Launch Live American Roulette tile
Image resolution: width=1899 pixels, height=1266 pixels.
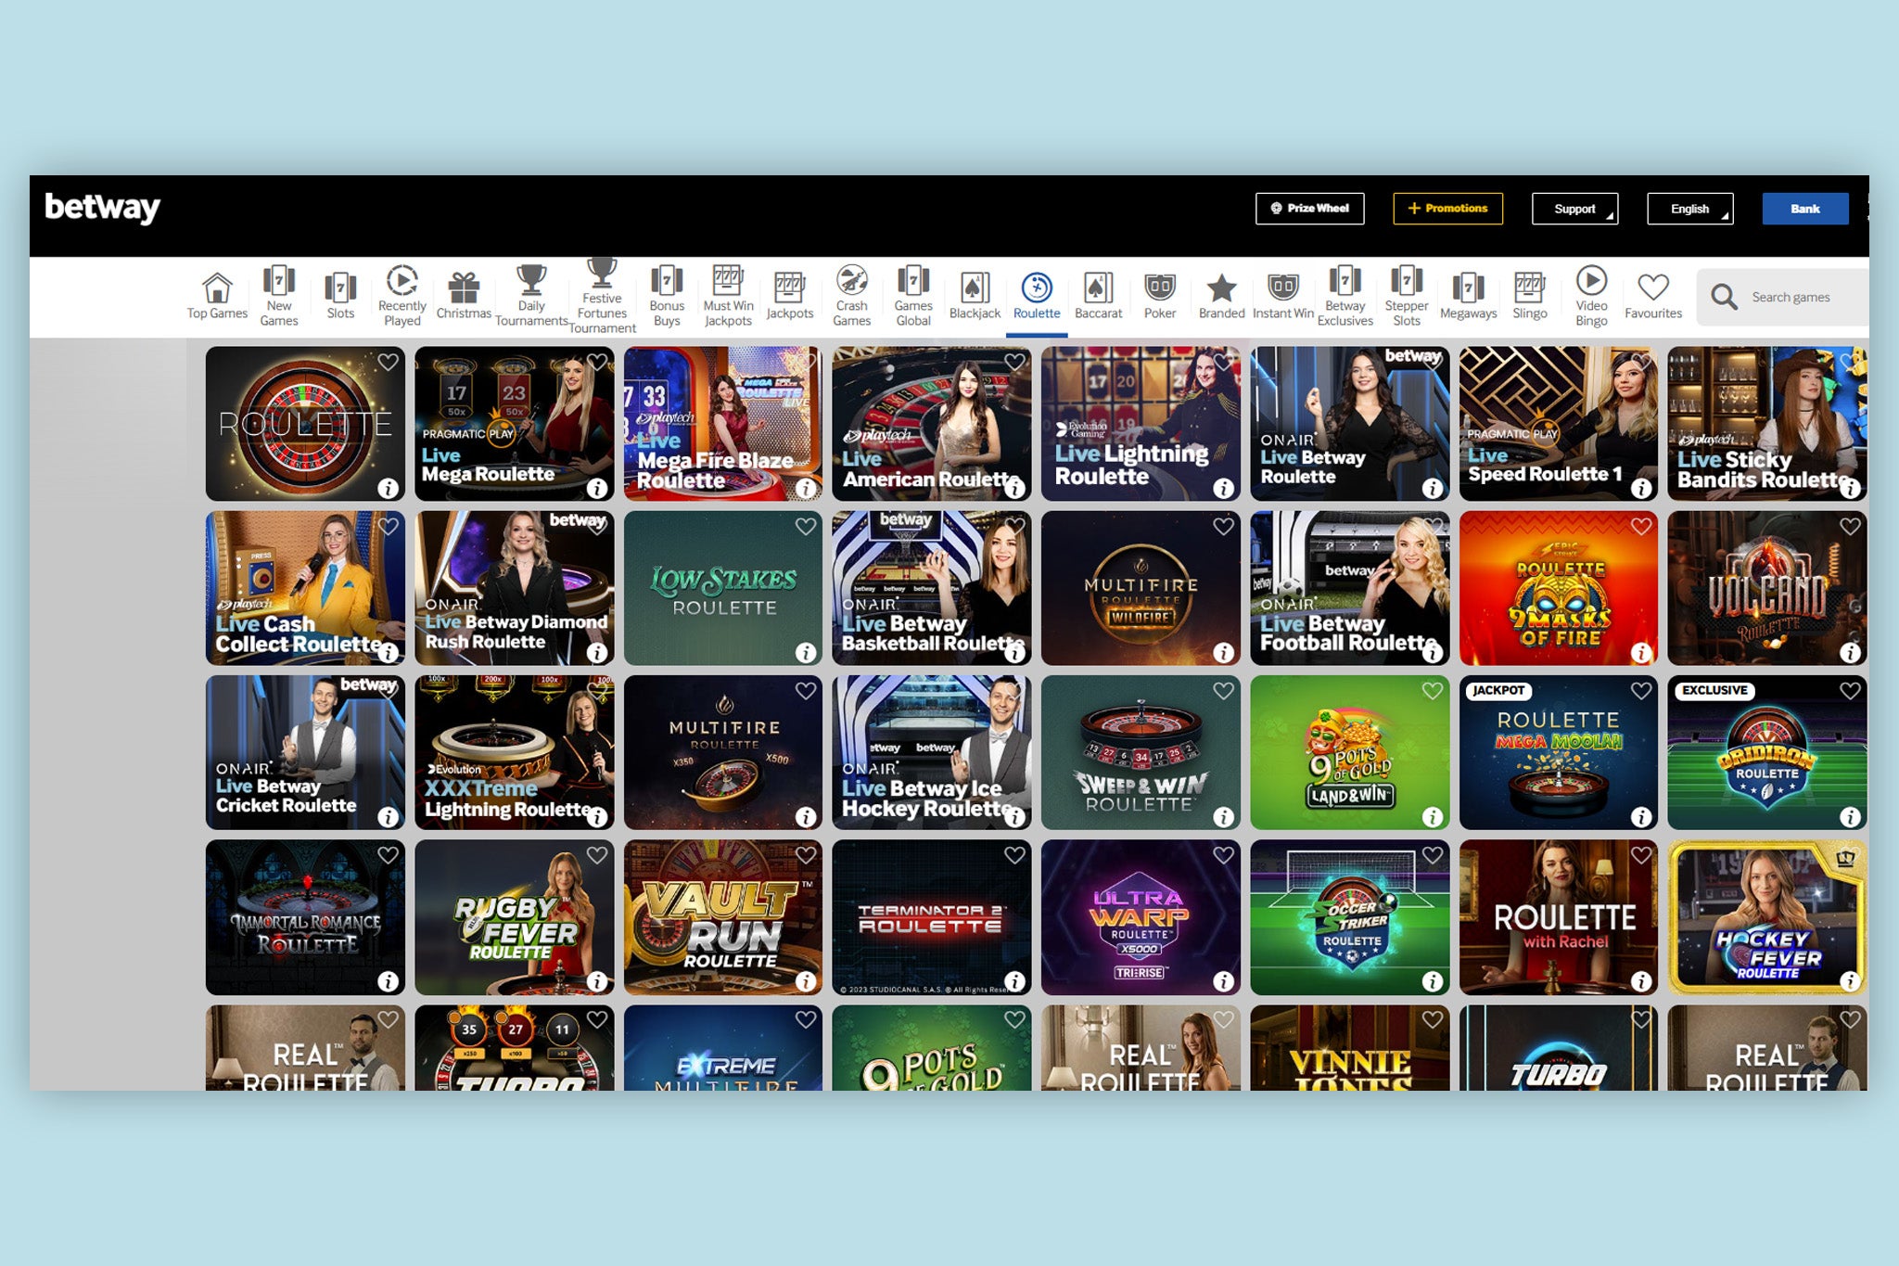click(931, 424)
